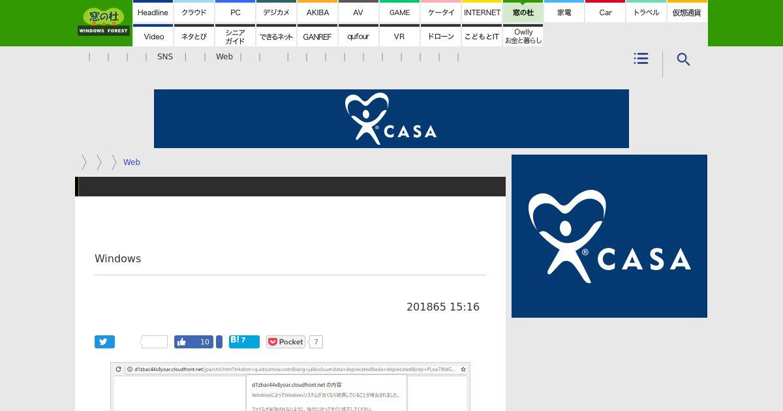Save the article to Pocket
The image size is (783, 411).
pyautogui.click(x=286, y=342)
